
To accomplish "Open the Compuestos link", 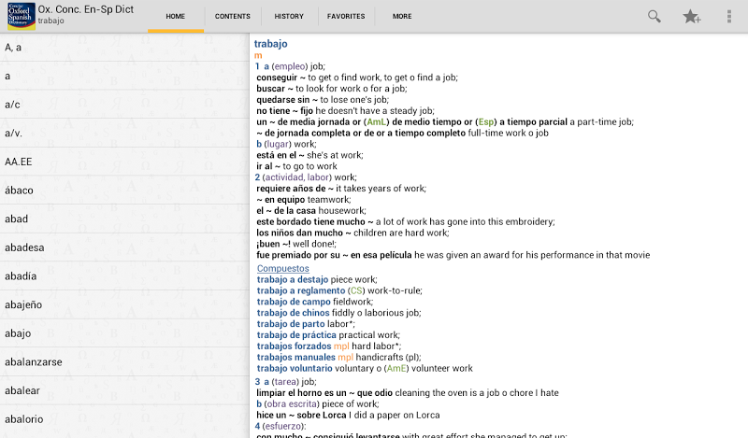I will point(283,269).
